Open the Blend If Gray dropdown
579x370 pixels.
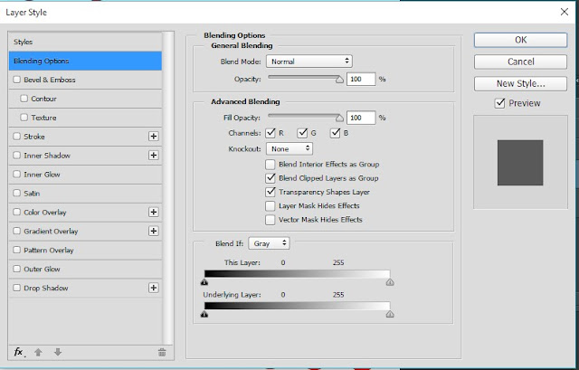(x=269, y=243)
